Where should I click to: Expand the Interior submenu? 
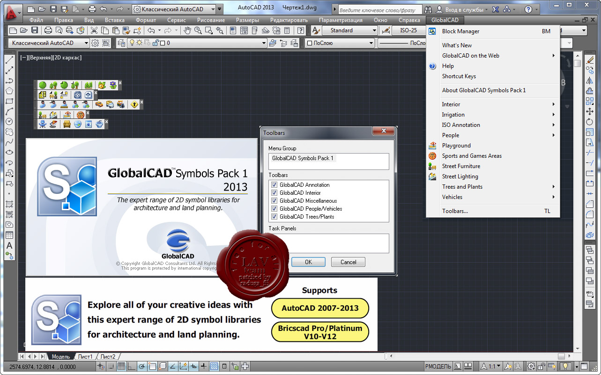click(x=493, y=104)
